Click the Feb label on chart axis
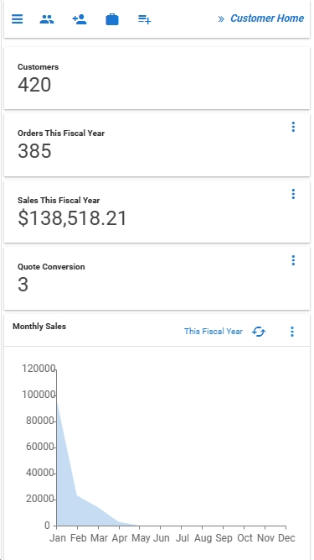 pyautogui.click(x=78, y=538)
